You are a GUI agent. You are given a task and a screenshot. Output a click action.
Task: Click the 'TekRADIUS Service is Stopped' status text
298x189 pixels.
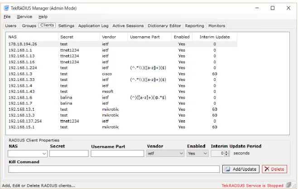point(252,185)
